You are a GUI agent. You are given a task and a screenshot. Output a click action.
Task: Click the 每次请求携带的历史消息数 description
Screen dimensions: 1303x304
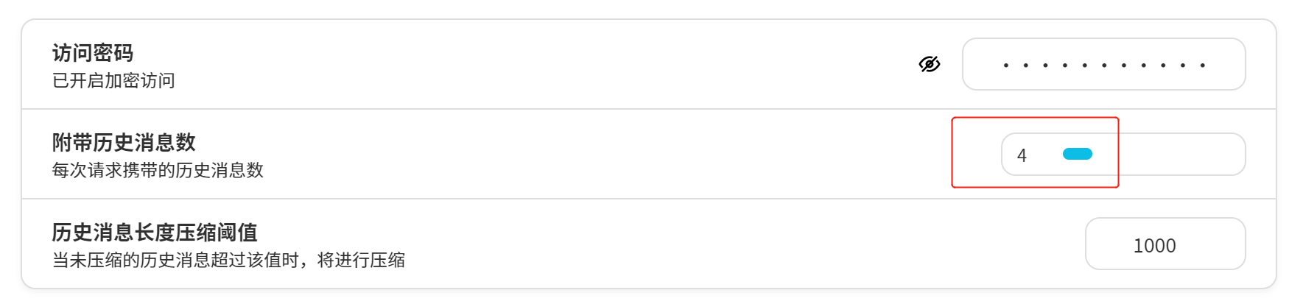tap(158, 170)
